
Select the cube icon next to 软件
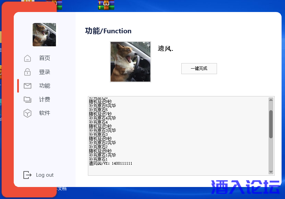27,113
